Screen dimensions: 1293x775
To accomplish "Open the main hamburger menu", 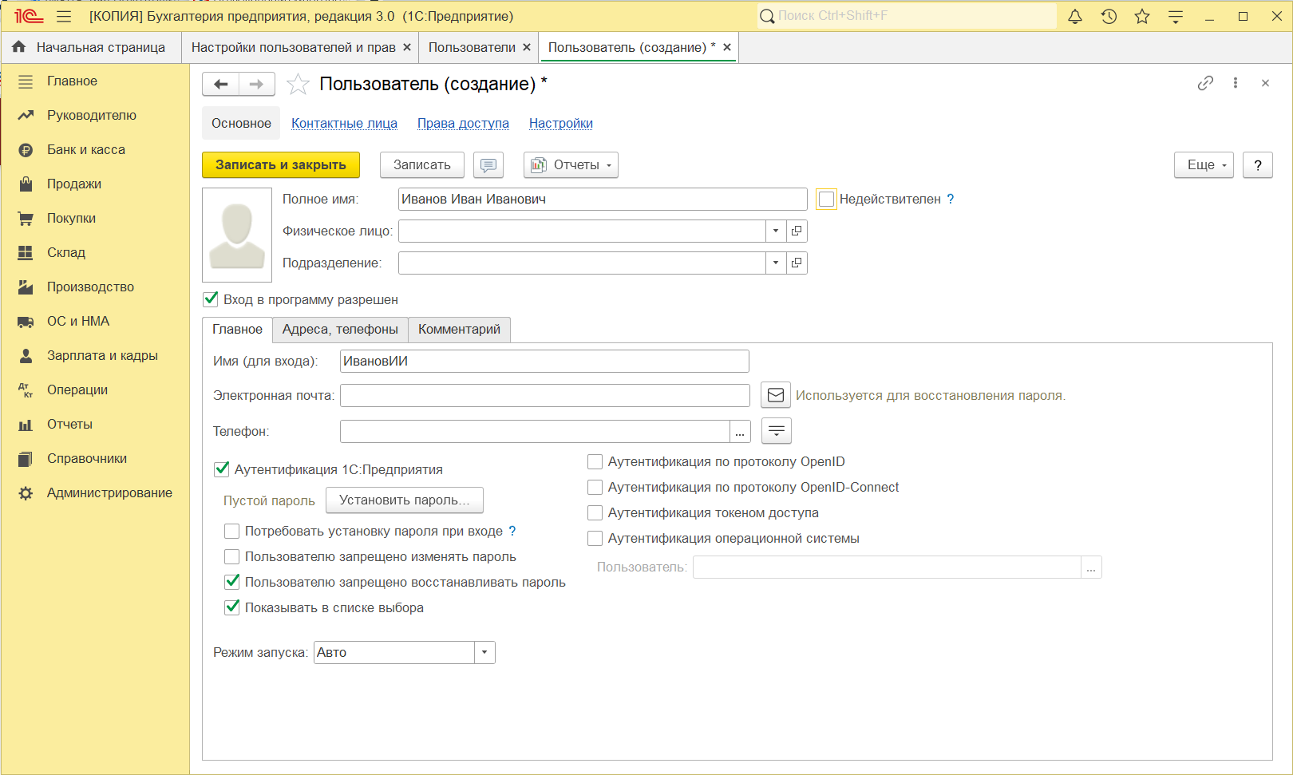I will pos(64,16).
